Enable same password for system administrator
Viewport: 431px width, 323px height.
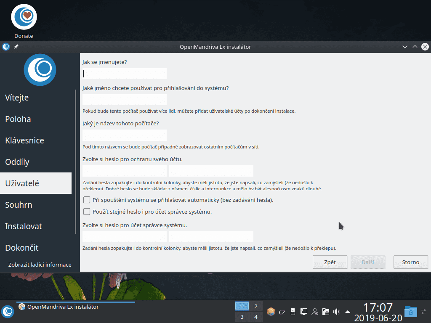pyautogui.click(x=86, y=212)
